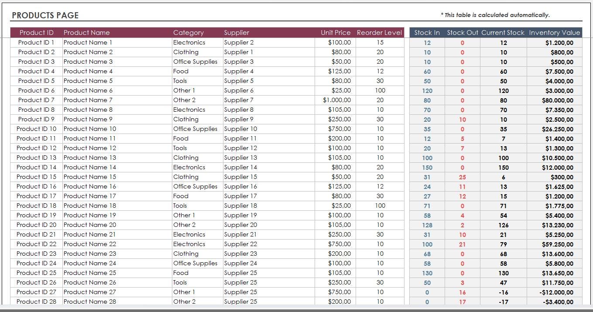Click the -$3.400,00 inventory value

[x=554, y=302]
